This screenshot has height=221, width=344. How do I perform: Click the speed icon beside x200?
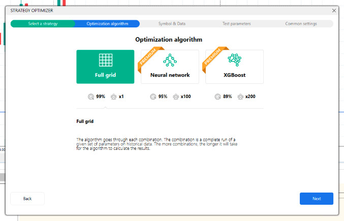tap(240, 97)
